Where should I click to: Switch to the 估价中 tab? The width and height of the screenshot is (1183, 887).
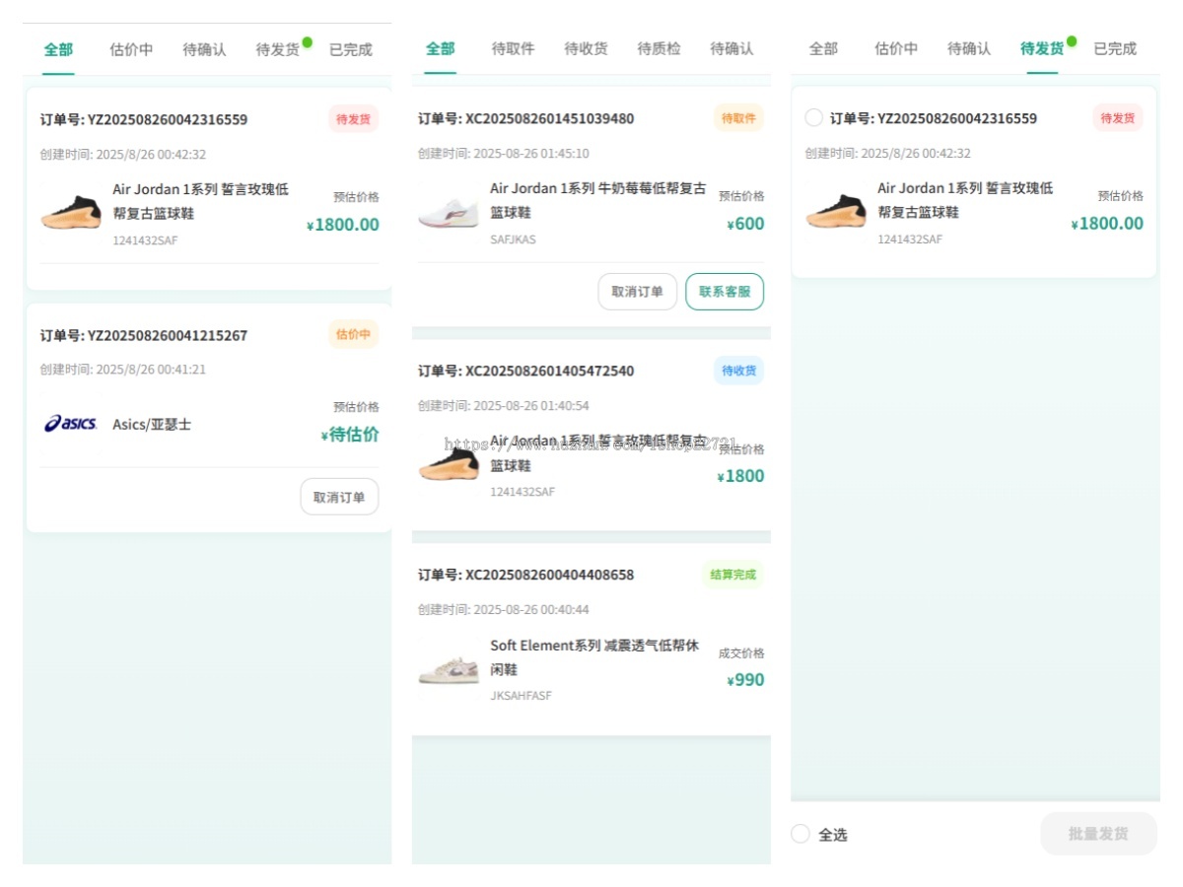pos(129,49)
